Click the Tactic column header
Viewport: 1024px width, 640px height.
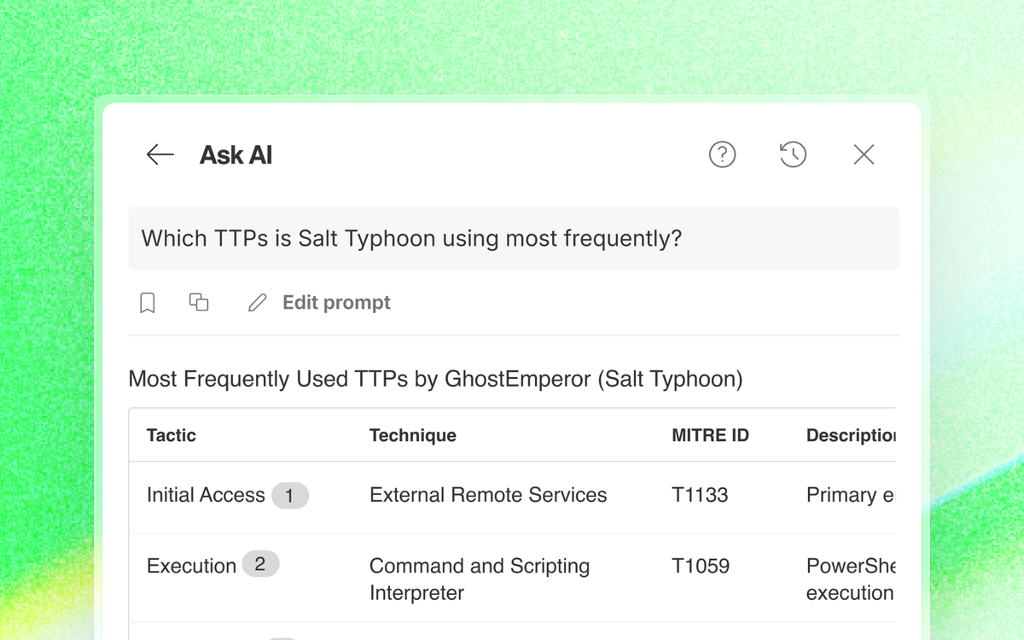pos(172,435)
